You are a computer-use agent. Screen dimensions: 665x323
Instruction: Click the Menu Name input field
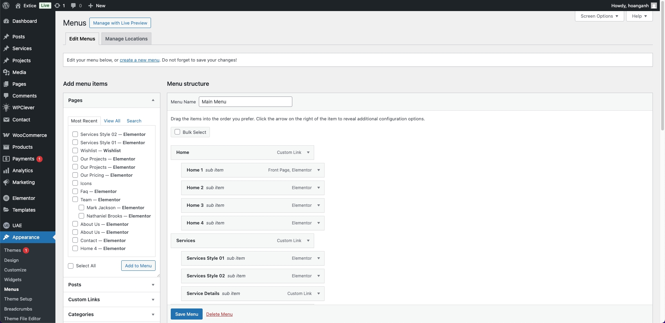point(245,102)
